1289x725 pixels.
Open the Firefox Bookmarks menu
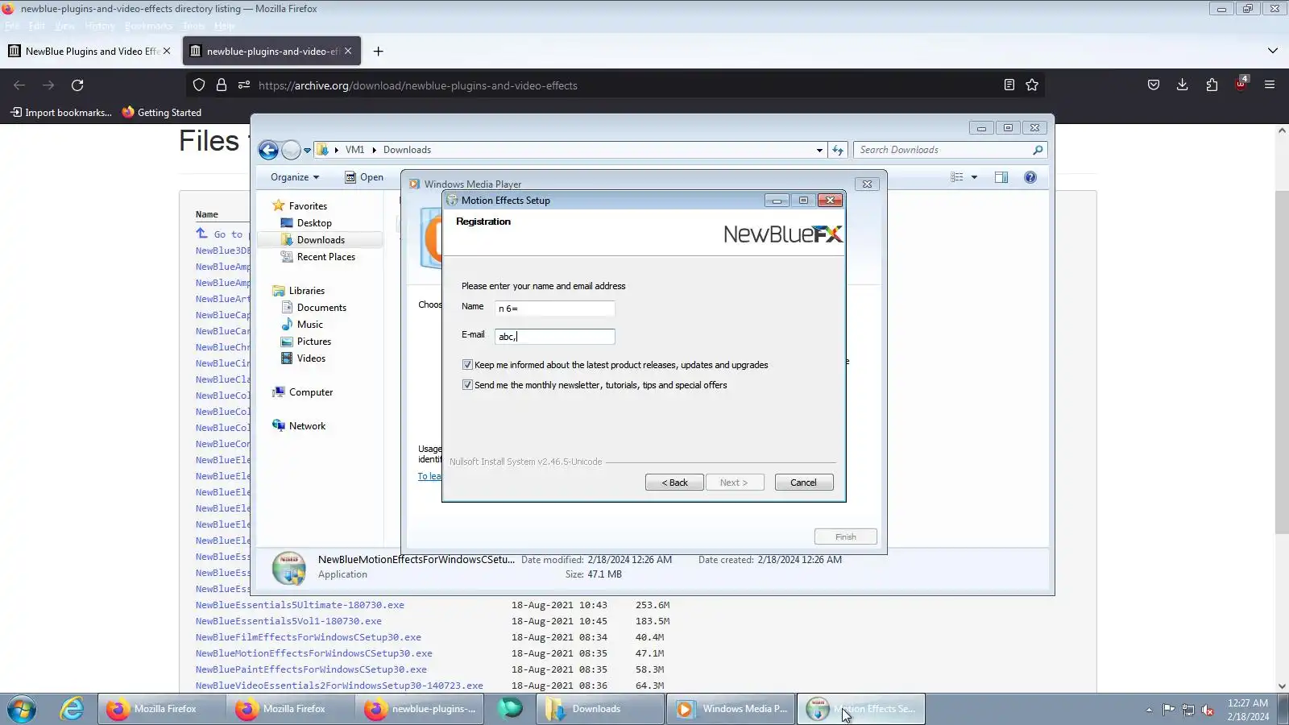click(148, 26)
